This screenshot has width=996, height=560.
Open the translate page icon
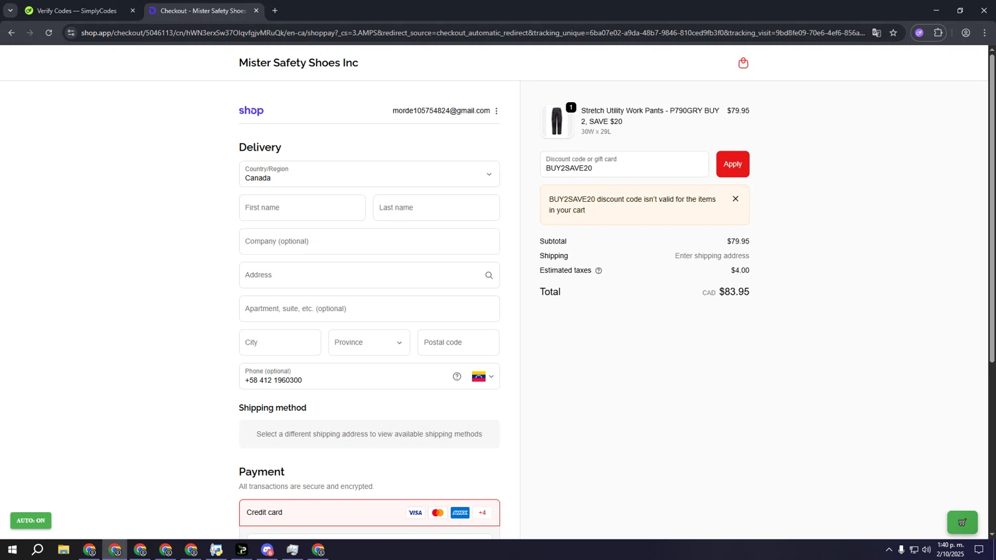coord(876,33)
